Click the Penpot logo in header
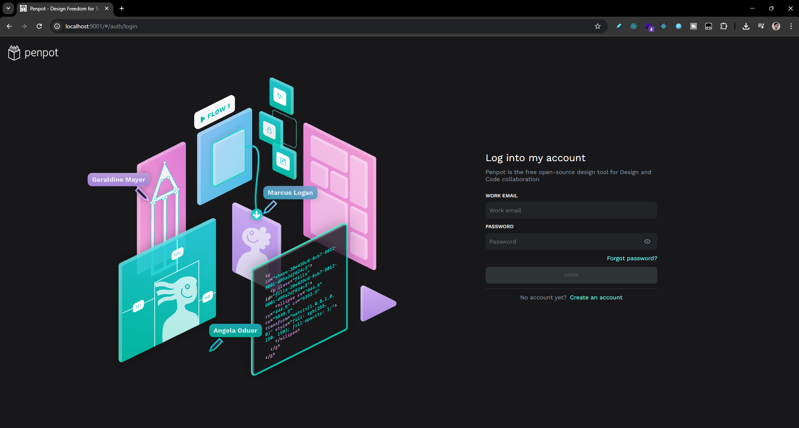The width and height of the screenshot is (799, 428). pos(33,53)
